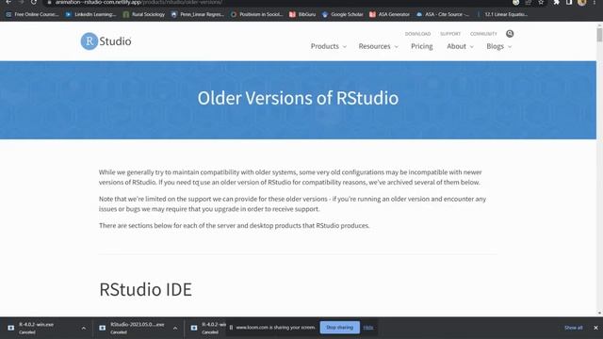Open the DOWNLOAD link in top header

417,34
